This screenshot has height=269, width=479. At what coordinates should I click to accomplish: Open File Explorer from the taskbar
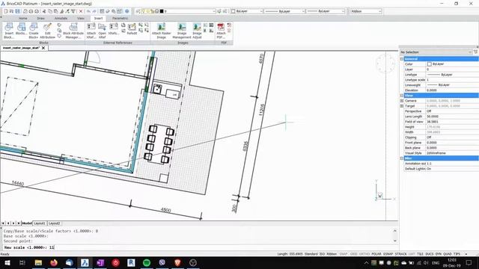click(38, 262)
